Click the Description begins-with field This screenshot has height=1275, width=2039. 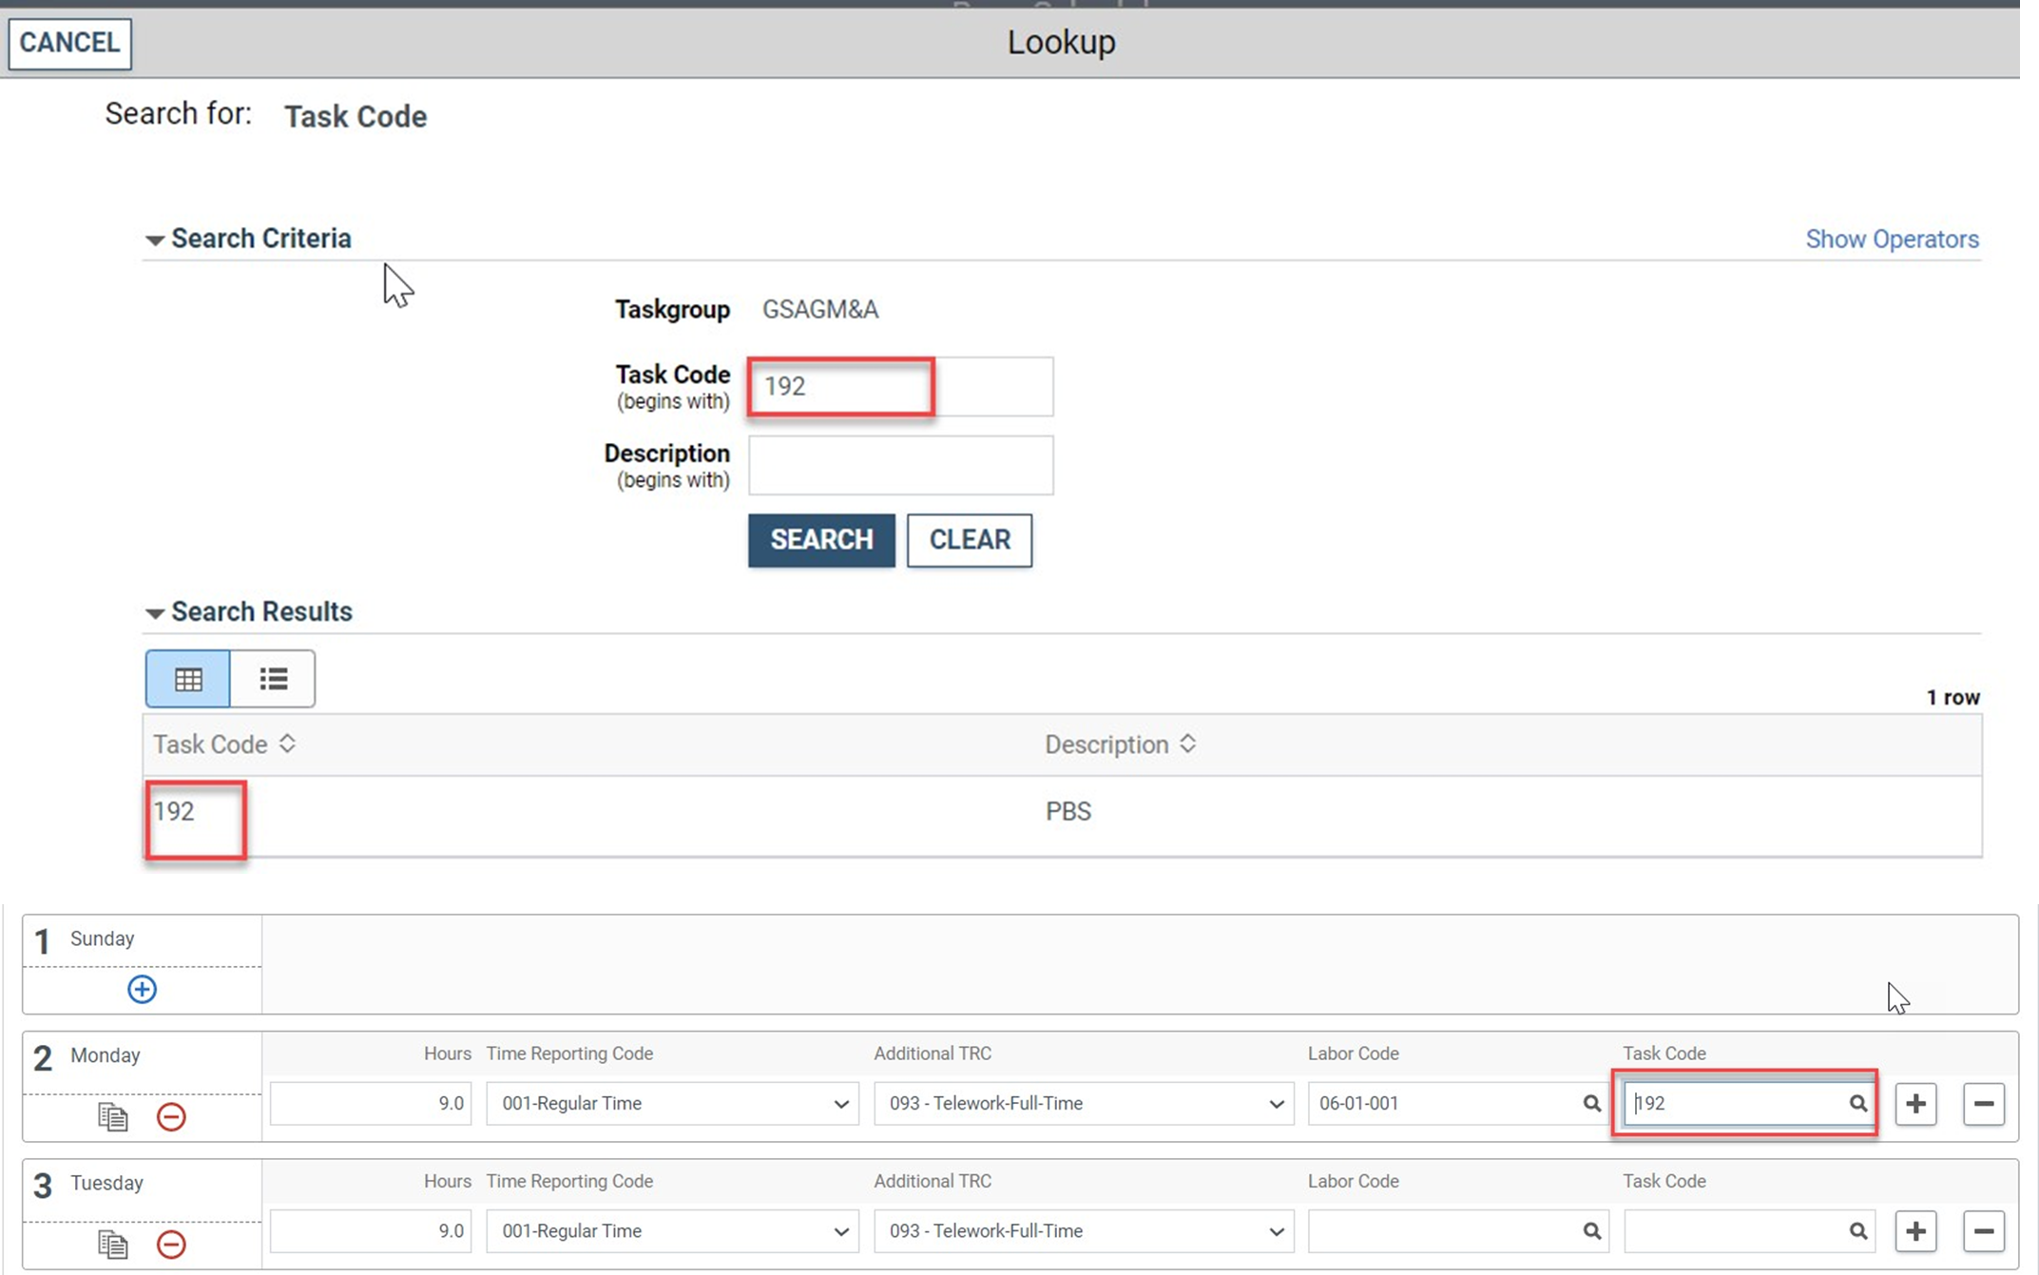pyautogui.click(x=899, y=465)
